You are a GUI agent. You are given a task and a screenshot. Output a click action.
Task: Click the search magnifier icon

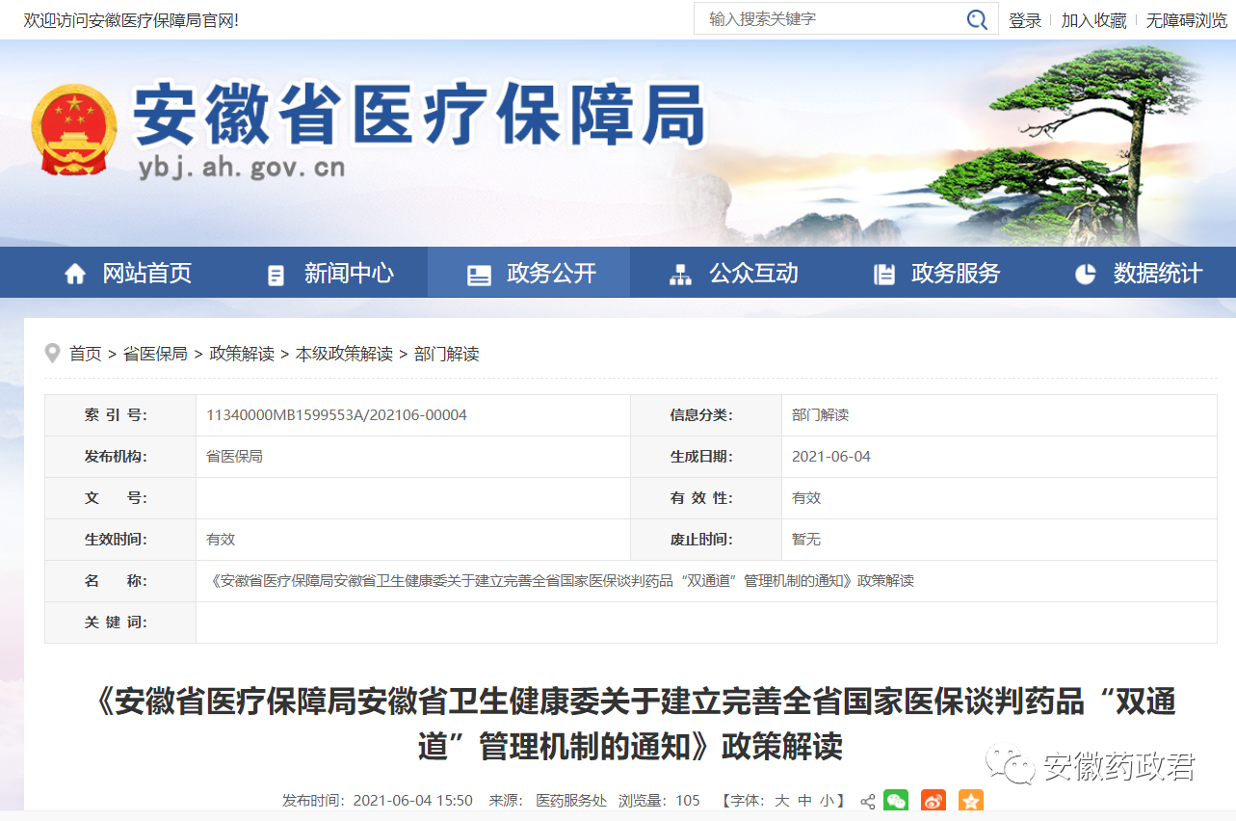point(977,19)
